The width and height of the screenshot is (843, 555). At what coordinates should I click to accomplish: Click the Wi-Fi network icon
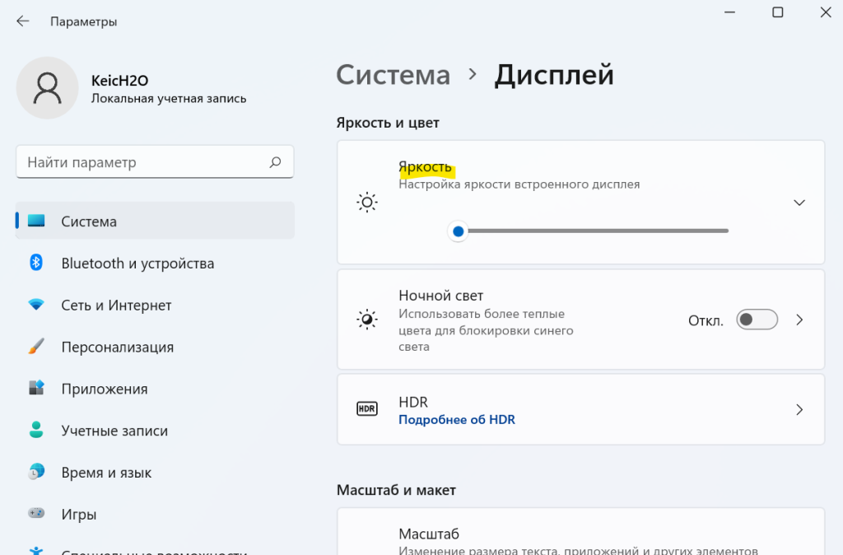[36, 305]
